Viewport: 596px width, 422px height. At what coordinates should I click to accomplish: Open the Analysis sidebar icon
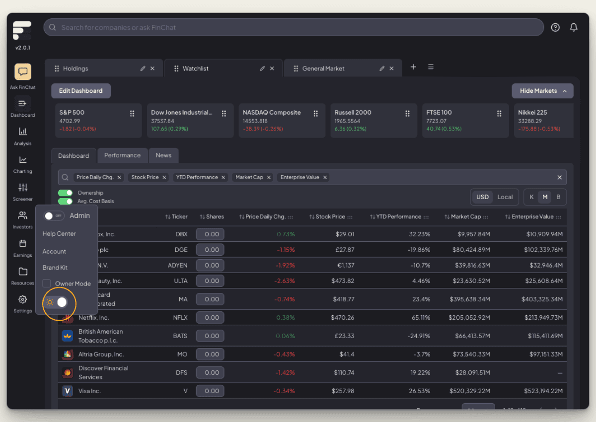coord(23,132)
